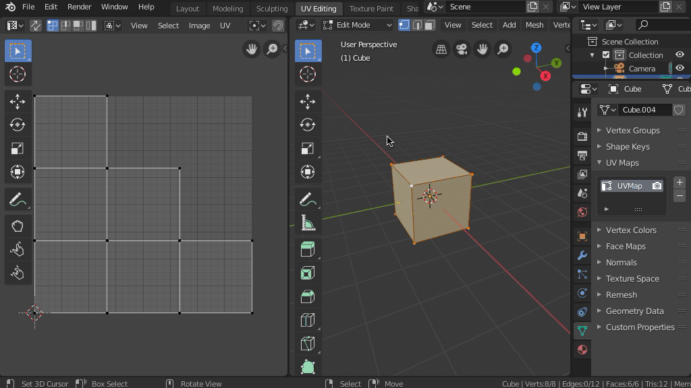Select the Extrude Region tool
Screen dimensions: 691x388
[308, 249]
